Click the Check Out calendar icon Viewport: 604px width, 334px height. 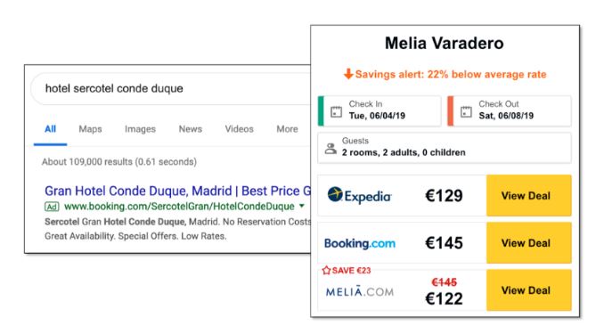pos(466,111)
